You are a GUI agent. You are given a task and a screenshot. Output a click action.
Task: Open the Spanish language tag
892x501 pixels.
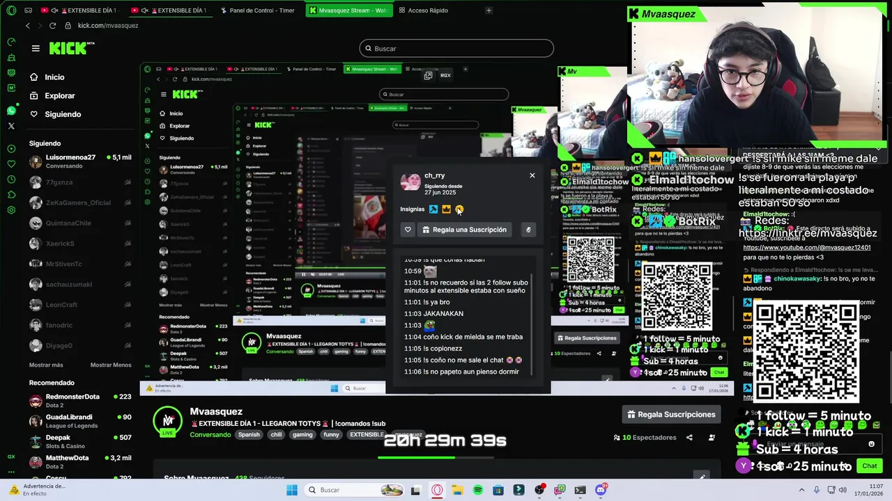tap(249, 435)
